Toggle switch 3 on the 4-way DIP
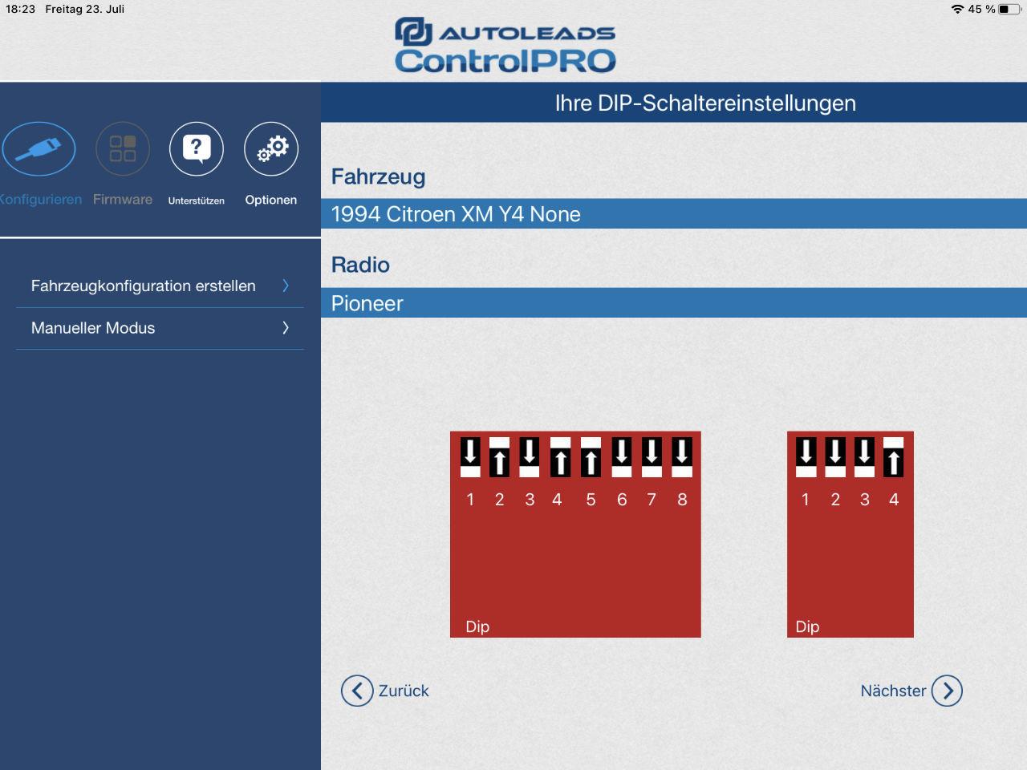The width and height of the screenshot is (1027, 770). click(x=864, y=457)
